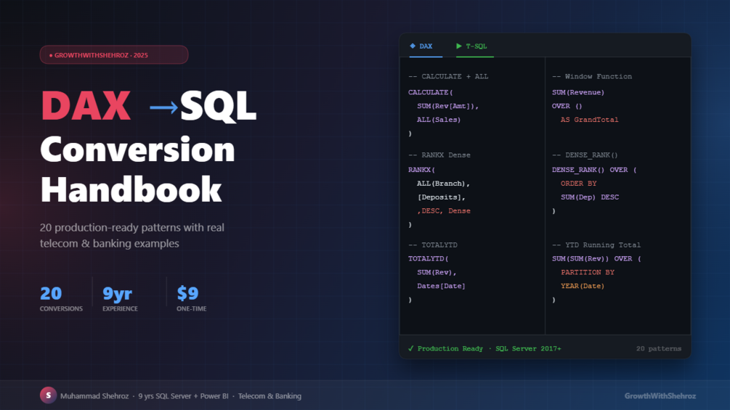The height and width of the screenshot is (410, 730).
Task: Click the GrowthWithShehroz brand in the footer
Action: click(660, 396)
